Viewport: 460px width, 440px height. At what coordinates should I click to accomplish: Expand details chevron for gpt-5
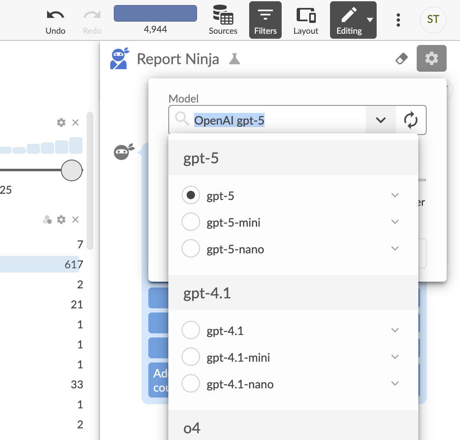click(395, 195)
